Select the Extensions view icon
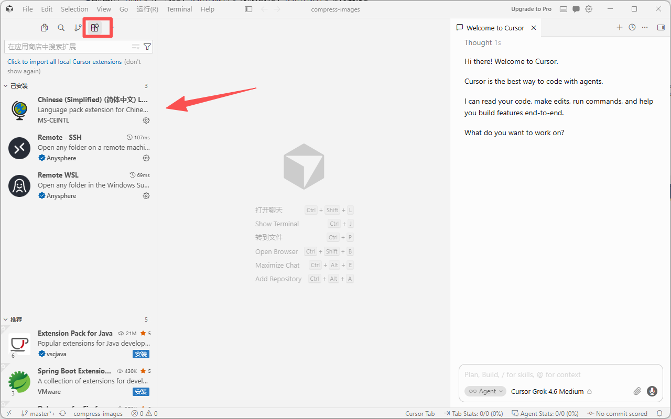Viewport: 671px width, 419px height. coord(95,28)
